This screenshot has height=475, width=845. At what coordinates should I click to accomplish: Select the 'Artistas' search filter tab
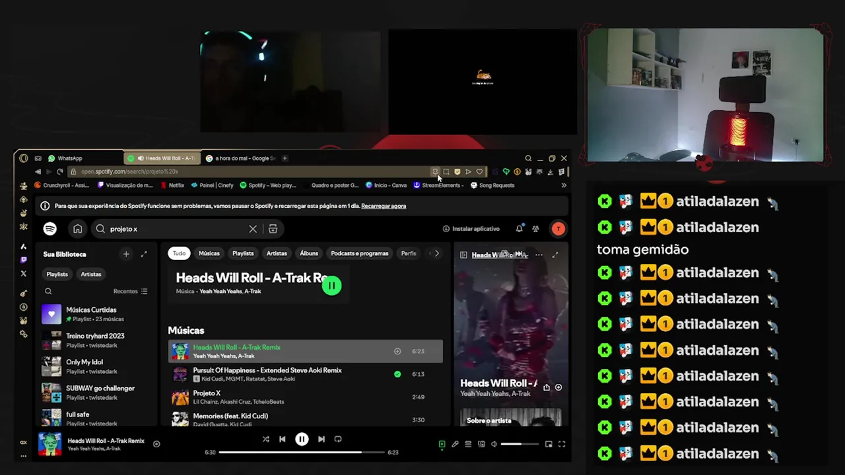point(277,253)
